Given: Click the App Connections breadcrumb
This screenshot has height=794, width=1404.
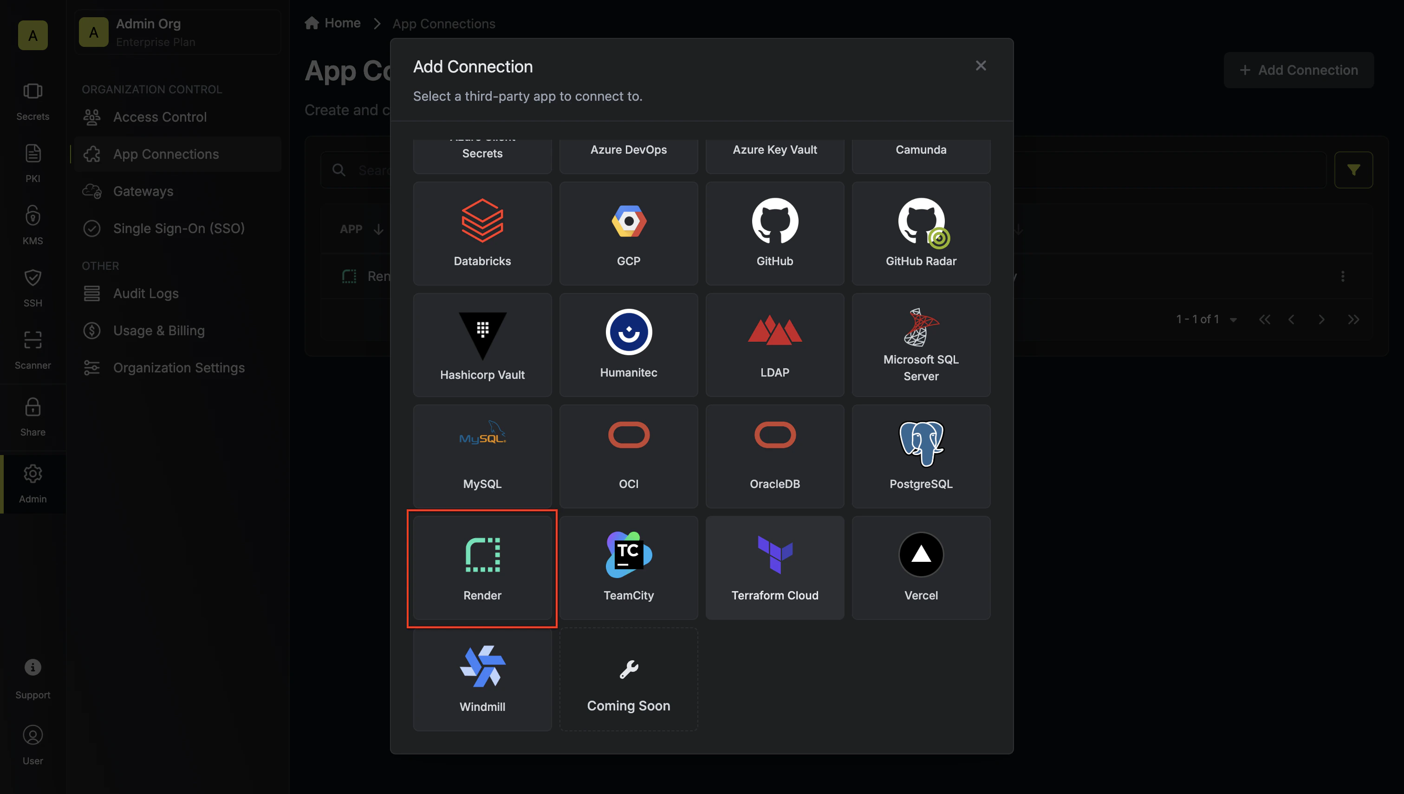Looking at the screenshot, I should pyautogui.click(x=444, y=24).
